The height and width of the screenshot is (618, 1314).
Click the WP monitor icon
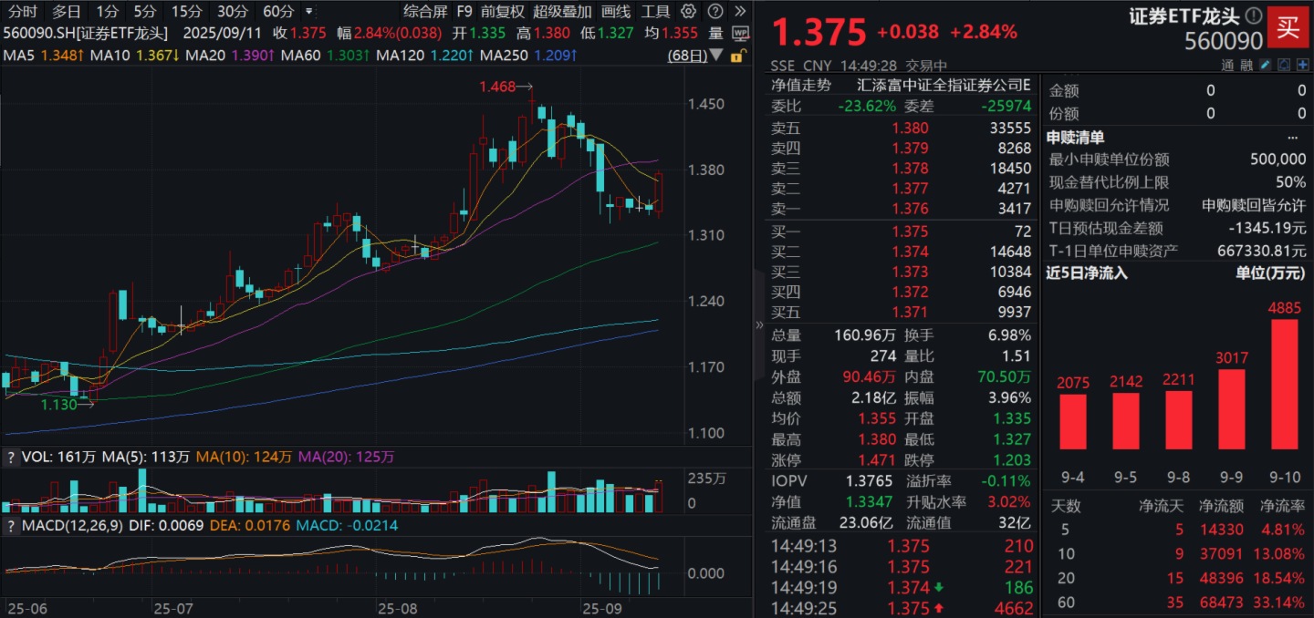click(x=740, y=33)
